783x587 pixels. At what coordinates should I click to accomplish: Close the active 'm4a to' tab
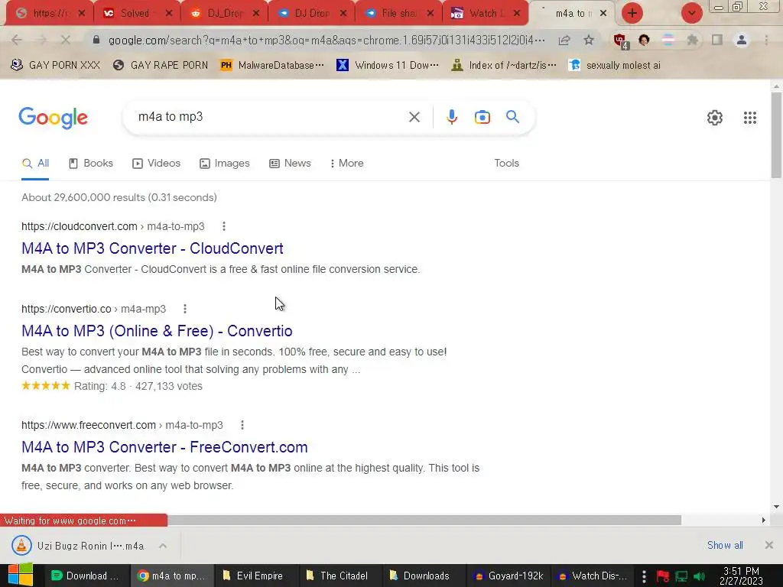coord(603,14)
